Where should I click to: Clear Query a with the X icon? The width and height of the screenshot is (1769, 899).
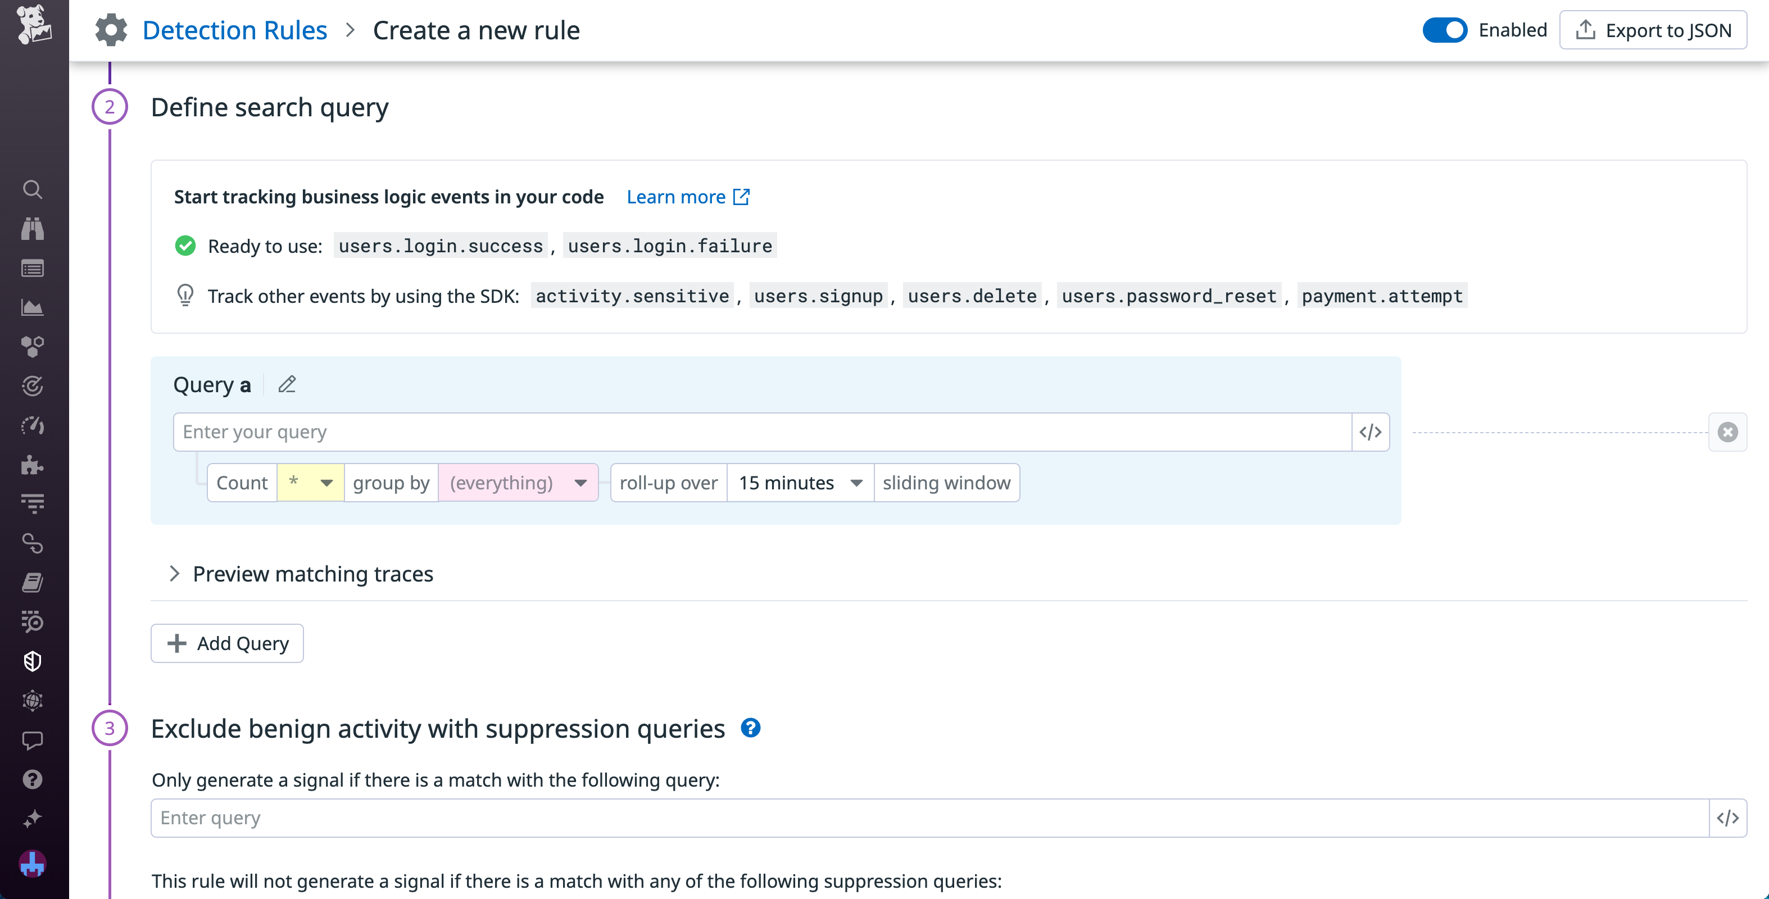point(1728,432)
